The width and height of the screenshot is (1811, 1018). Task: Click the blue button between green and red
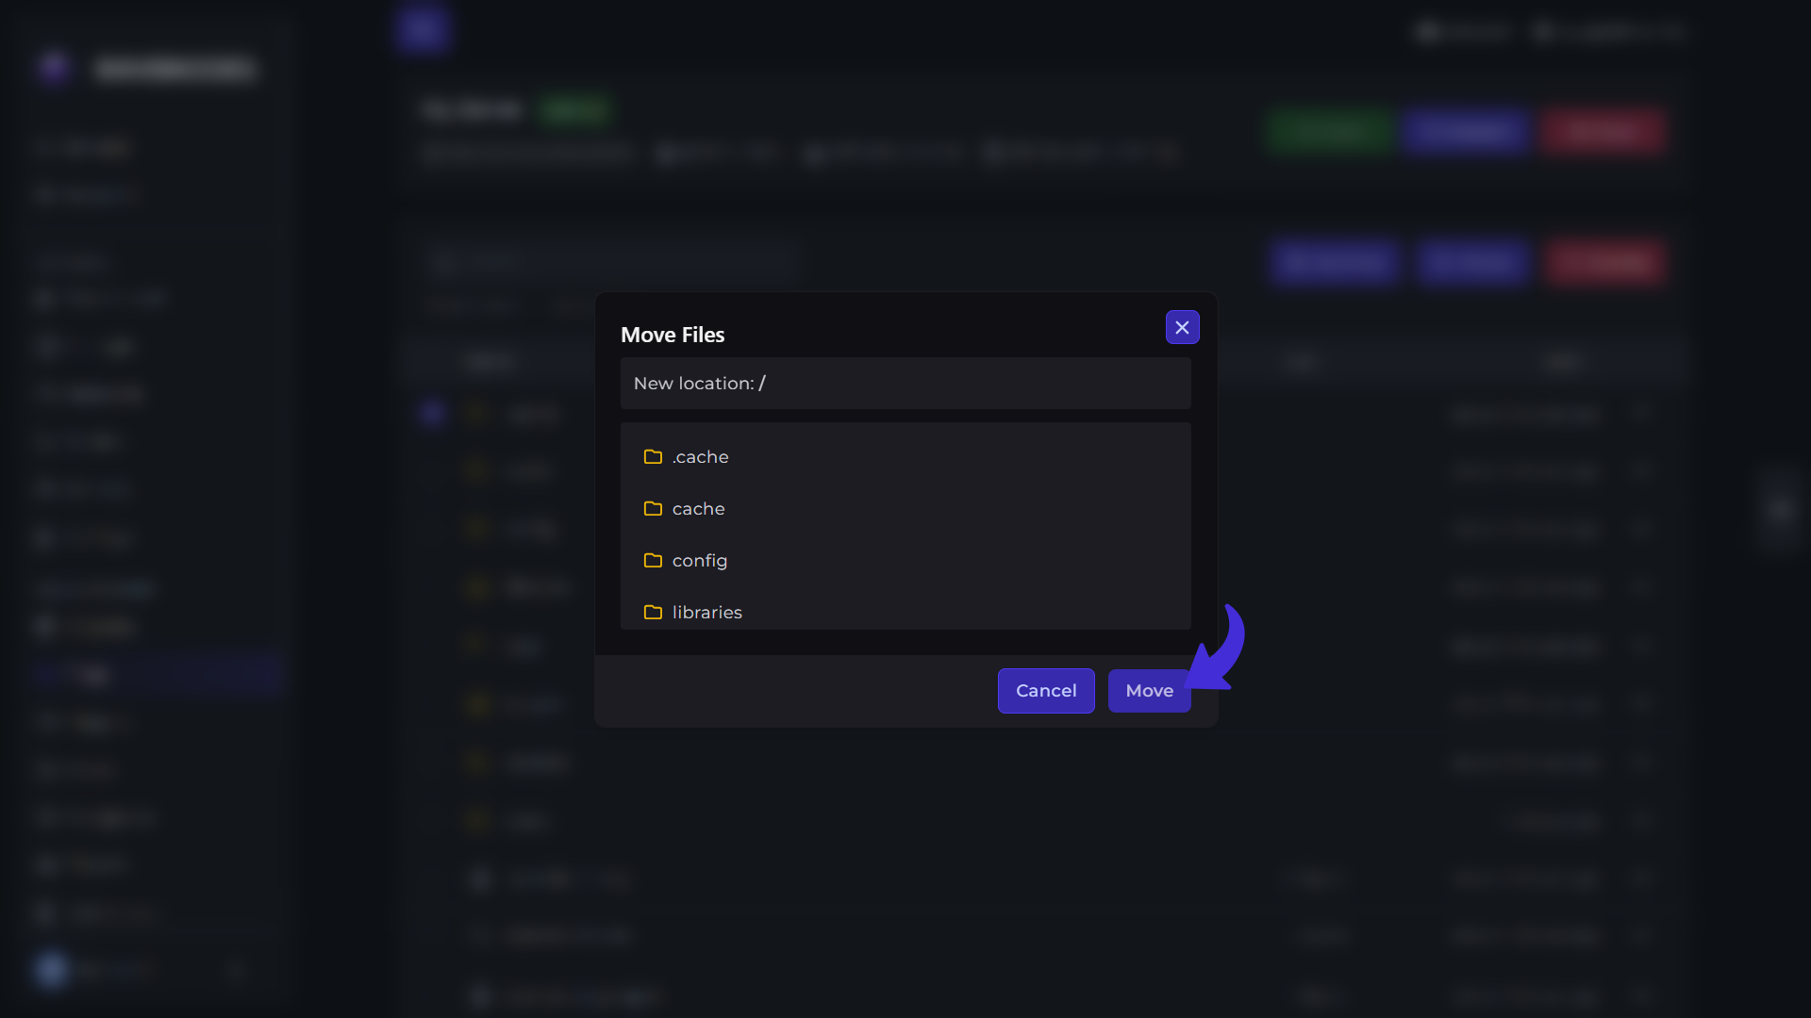[1466, 131]
